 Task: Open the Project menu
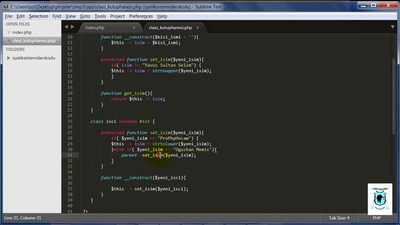[x=117, y=16]
